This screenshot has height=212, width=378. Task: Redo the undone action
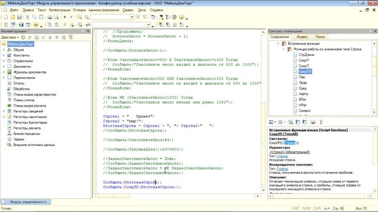point(71,17)
